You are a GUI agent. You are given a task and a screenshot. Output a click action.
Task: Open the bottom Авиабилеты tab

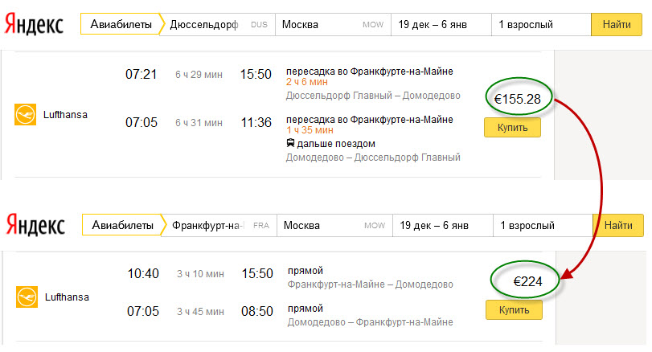[x=122, y=225]
